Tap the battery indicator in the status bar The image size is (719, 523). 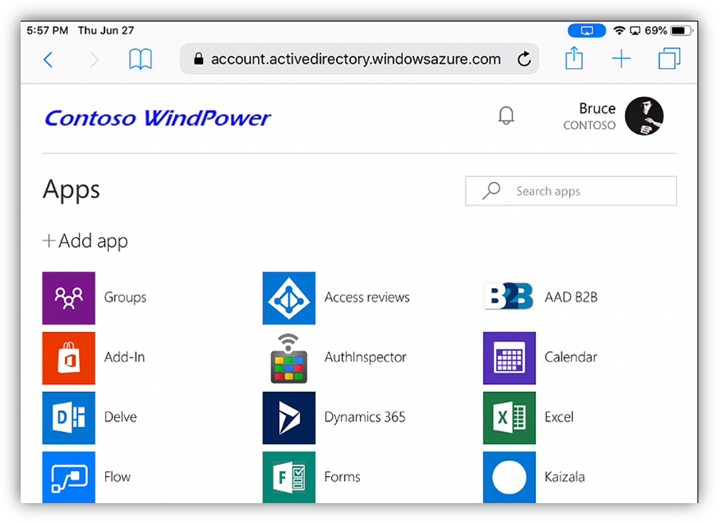(682, 31)
